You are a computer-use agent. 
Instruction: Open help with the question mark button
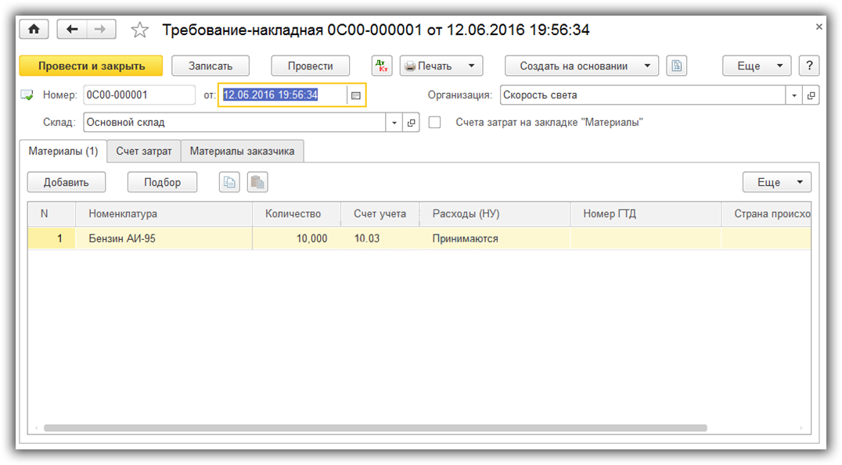[809, 66]
